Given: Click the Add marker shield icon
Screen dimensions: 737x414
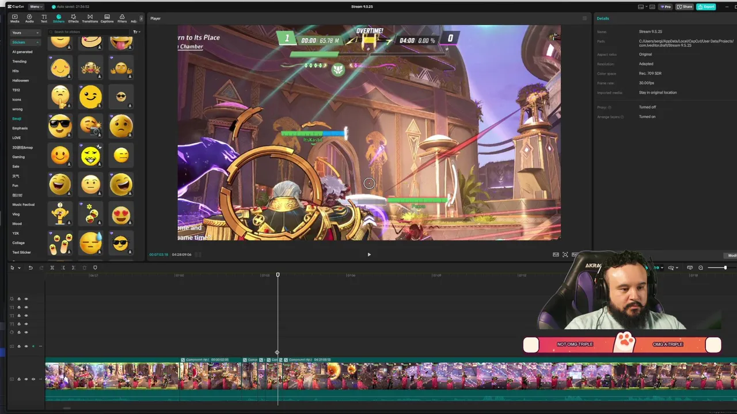Looking at the screenshot, I should (x=95, y=267).
